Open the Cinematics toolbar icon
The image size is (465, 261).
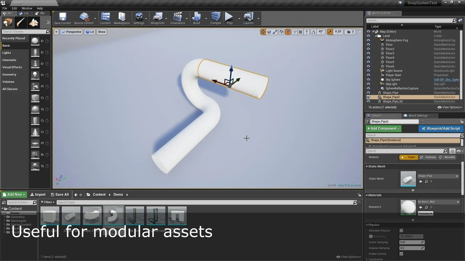(x=178, y=18)
